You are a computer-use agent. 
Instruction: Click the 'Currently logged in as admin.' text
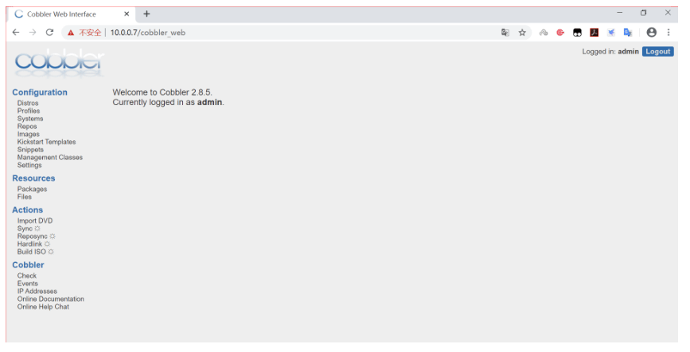(x=168, y=102)
